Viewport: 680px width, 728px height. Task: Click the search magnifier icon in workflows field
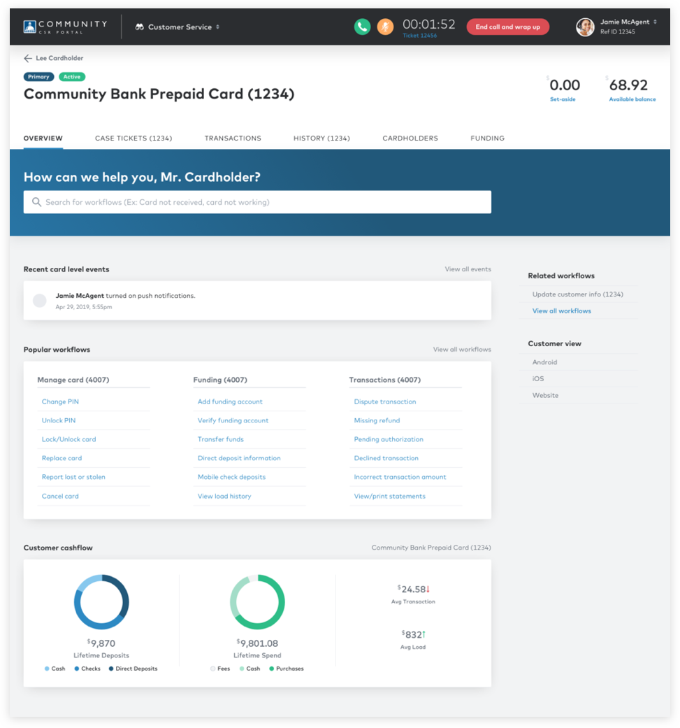(x=36, y=202)
